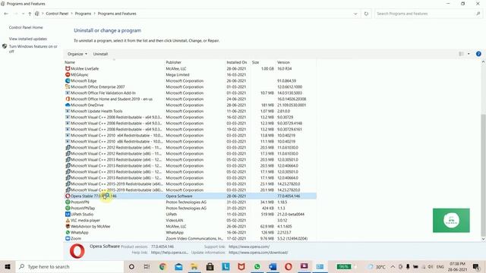Click the Uninstall toolbar button

100,54
